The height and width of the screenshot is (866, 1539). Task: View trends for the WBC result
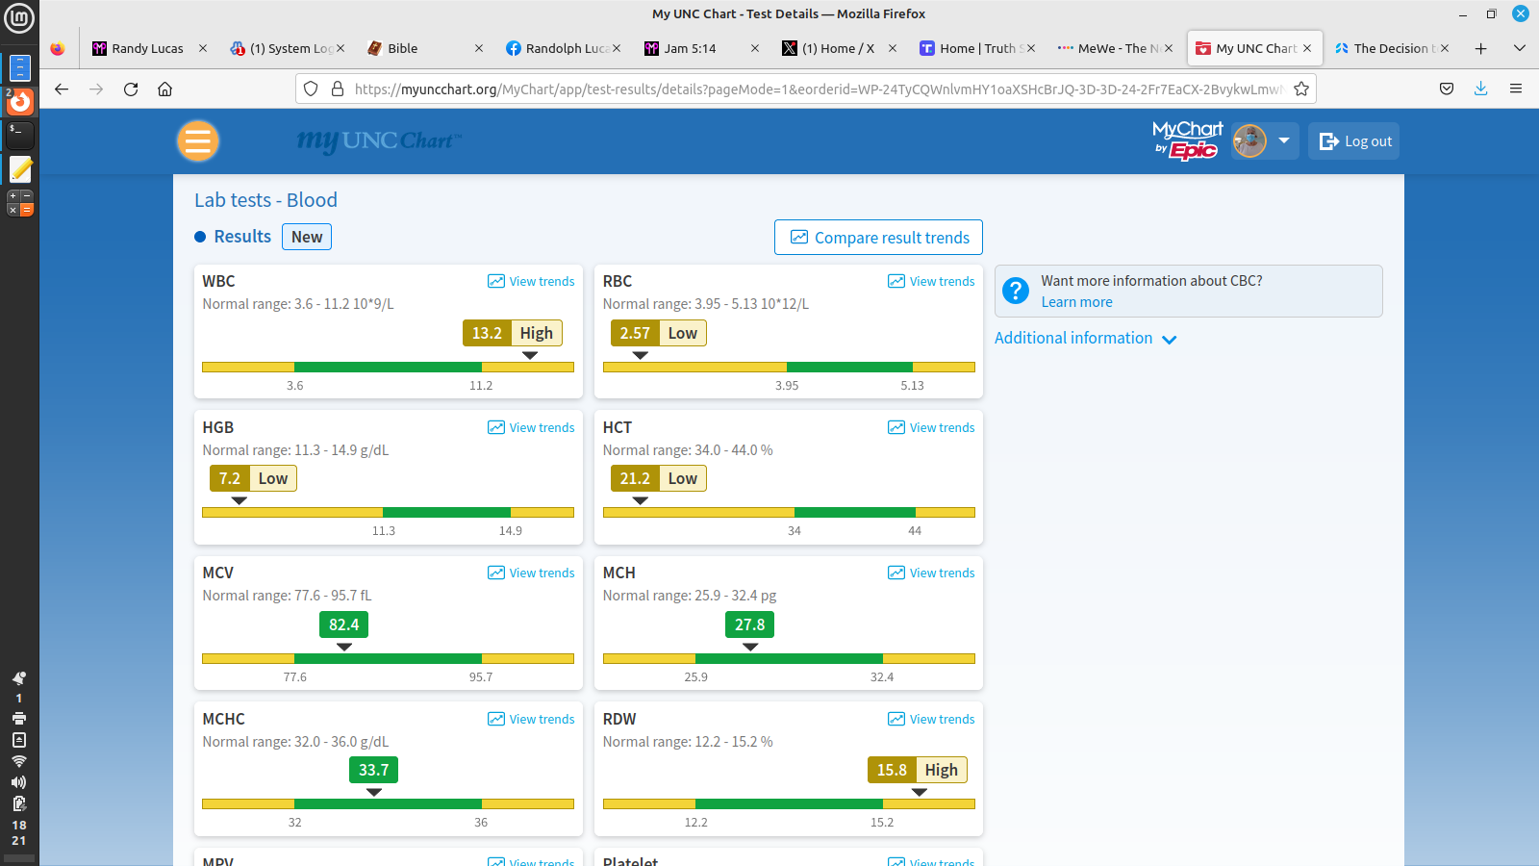[x=531, y=282]
